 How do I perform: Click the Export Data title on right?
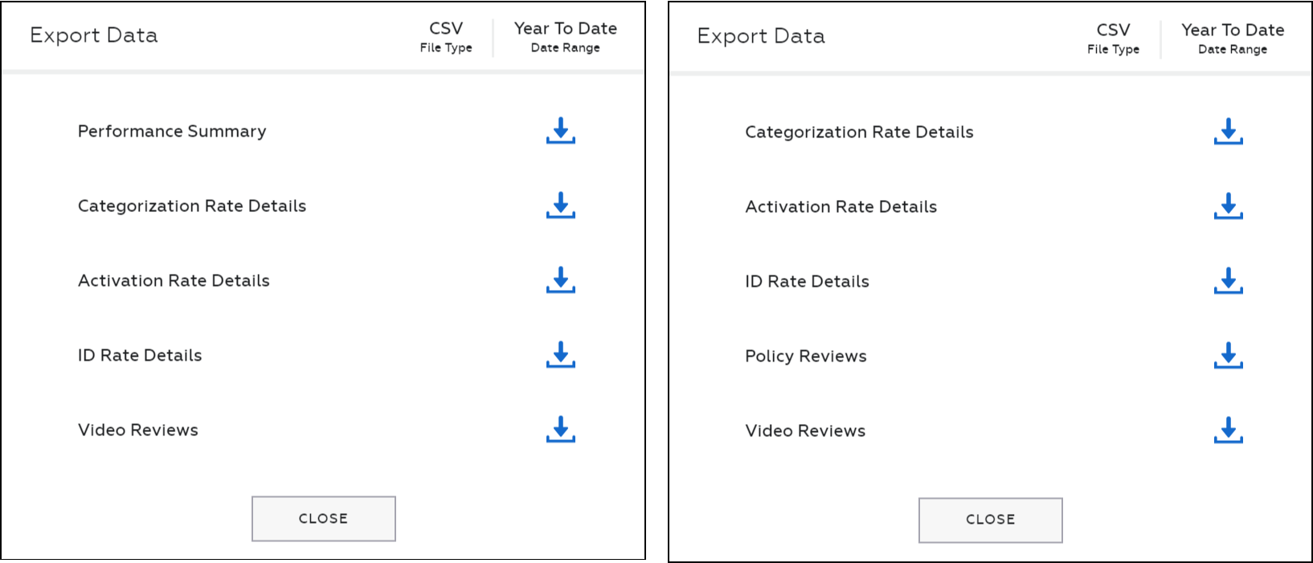tap(760, 36)
